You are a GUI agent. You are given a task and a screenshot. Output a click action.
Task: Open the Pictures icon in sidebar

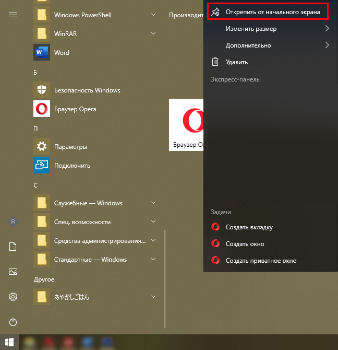tap(13, 272)
